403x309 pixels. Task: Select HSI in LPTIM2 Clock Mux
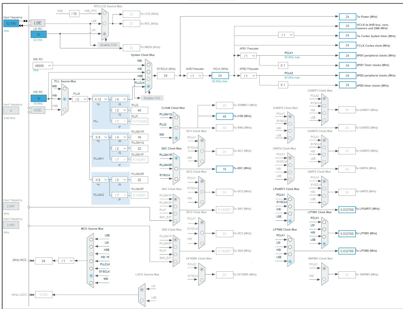[x=290, y=254]
